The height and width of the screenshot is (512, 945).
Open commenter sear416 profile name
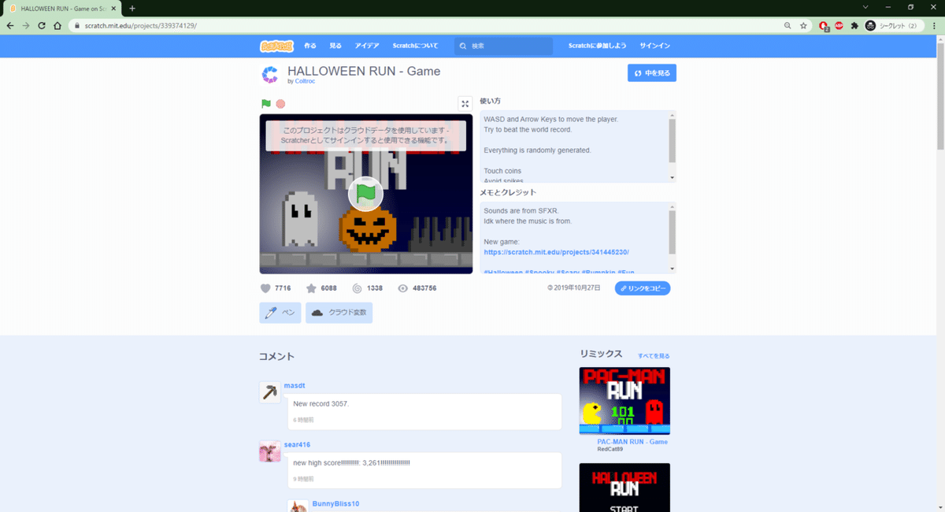click(x=297, y=445)
